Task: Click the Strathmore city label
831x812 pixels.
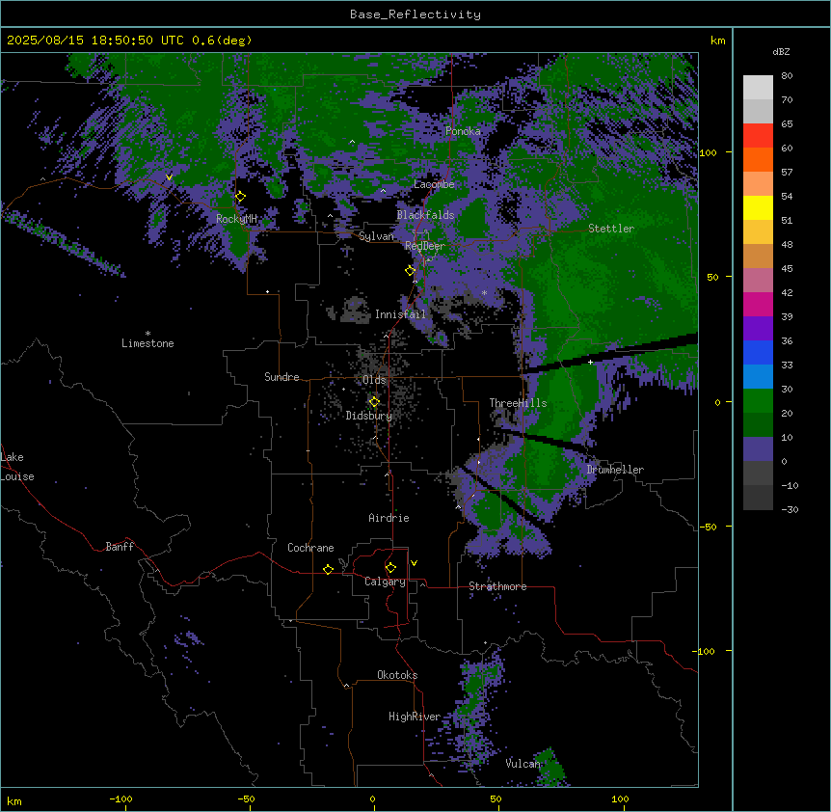Action: pos(497,586)
